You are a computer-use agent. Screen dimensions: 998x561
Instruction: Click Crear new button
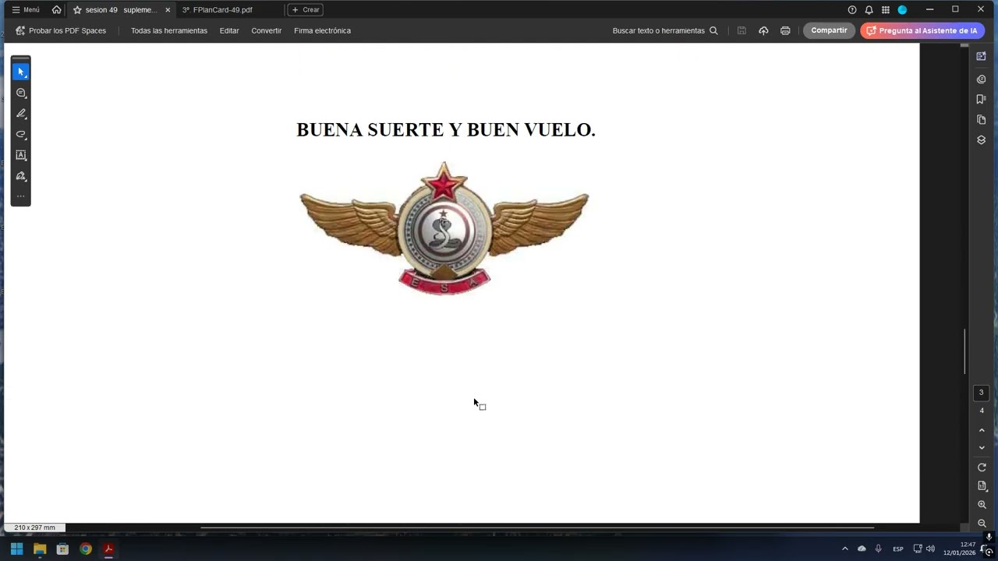305,9
